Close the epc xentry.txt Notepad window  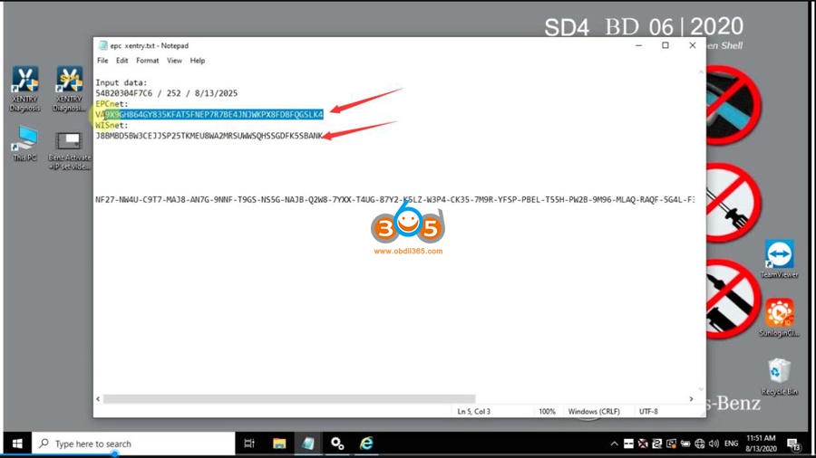click(692, 45)
